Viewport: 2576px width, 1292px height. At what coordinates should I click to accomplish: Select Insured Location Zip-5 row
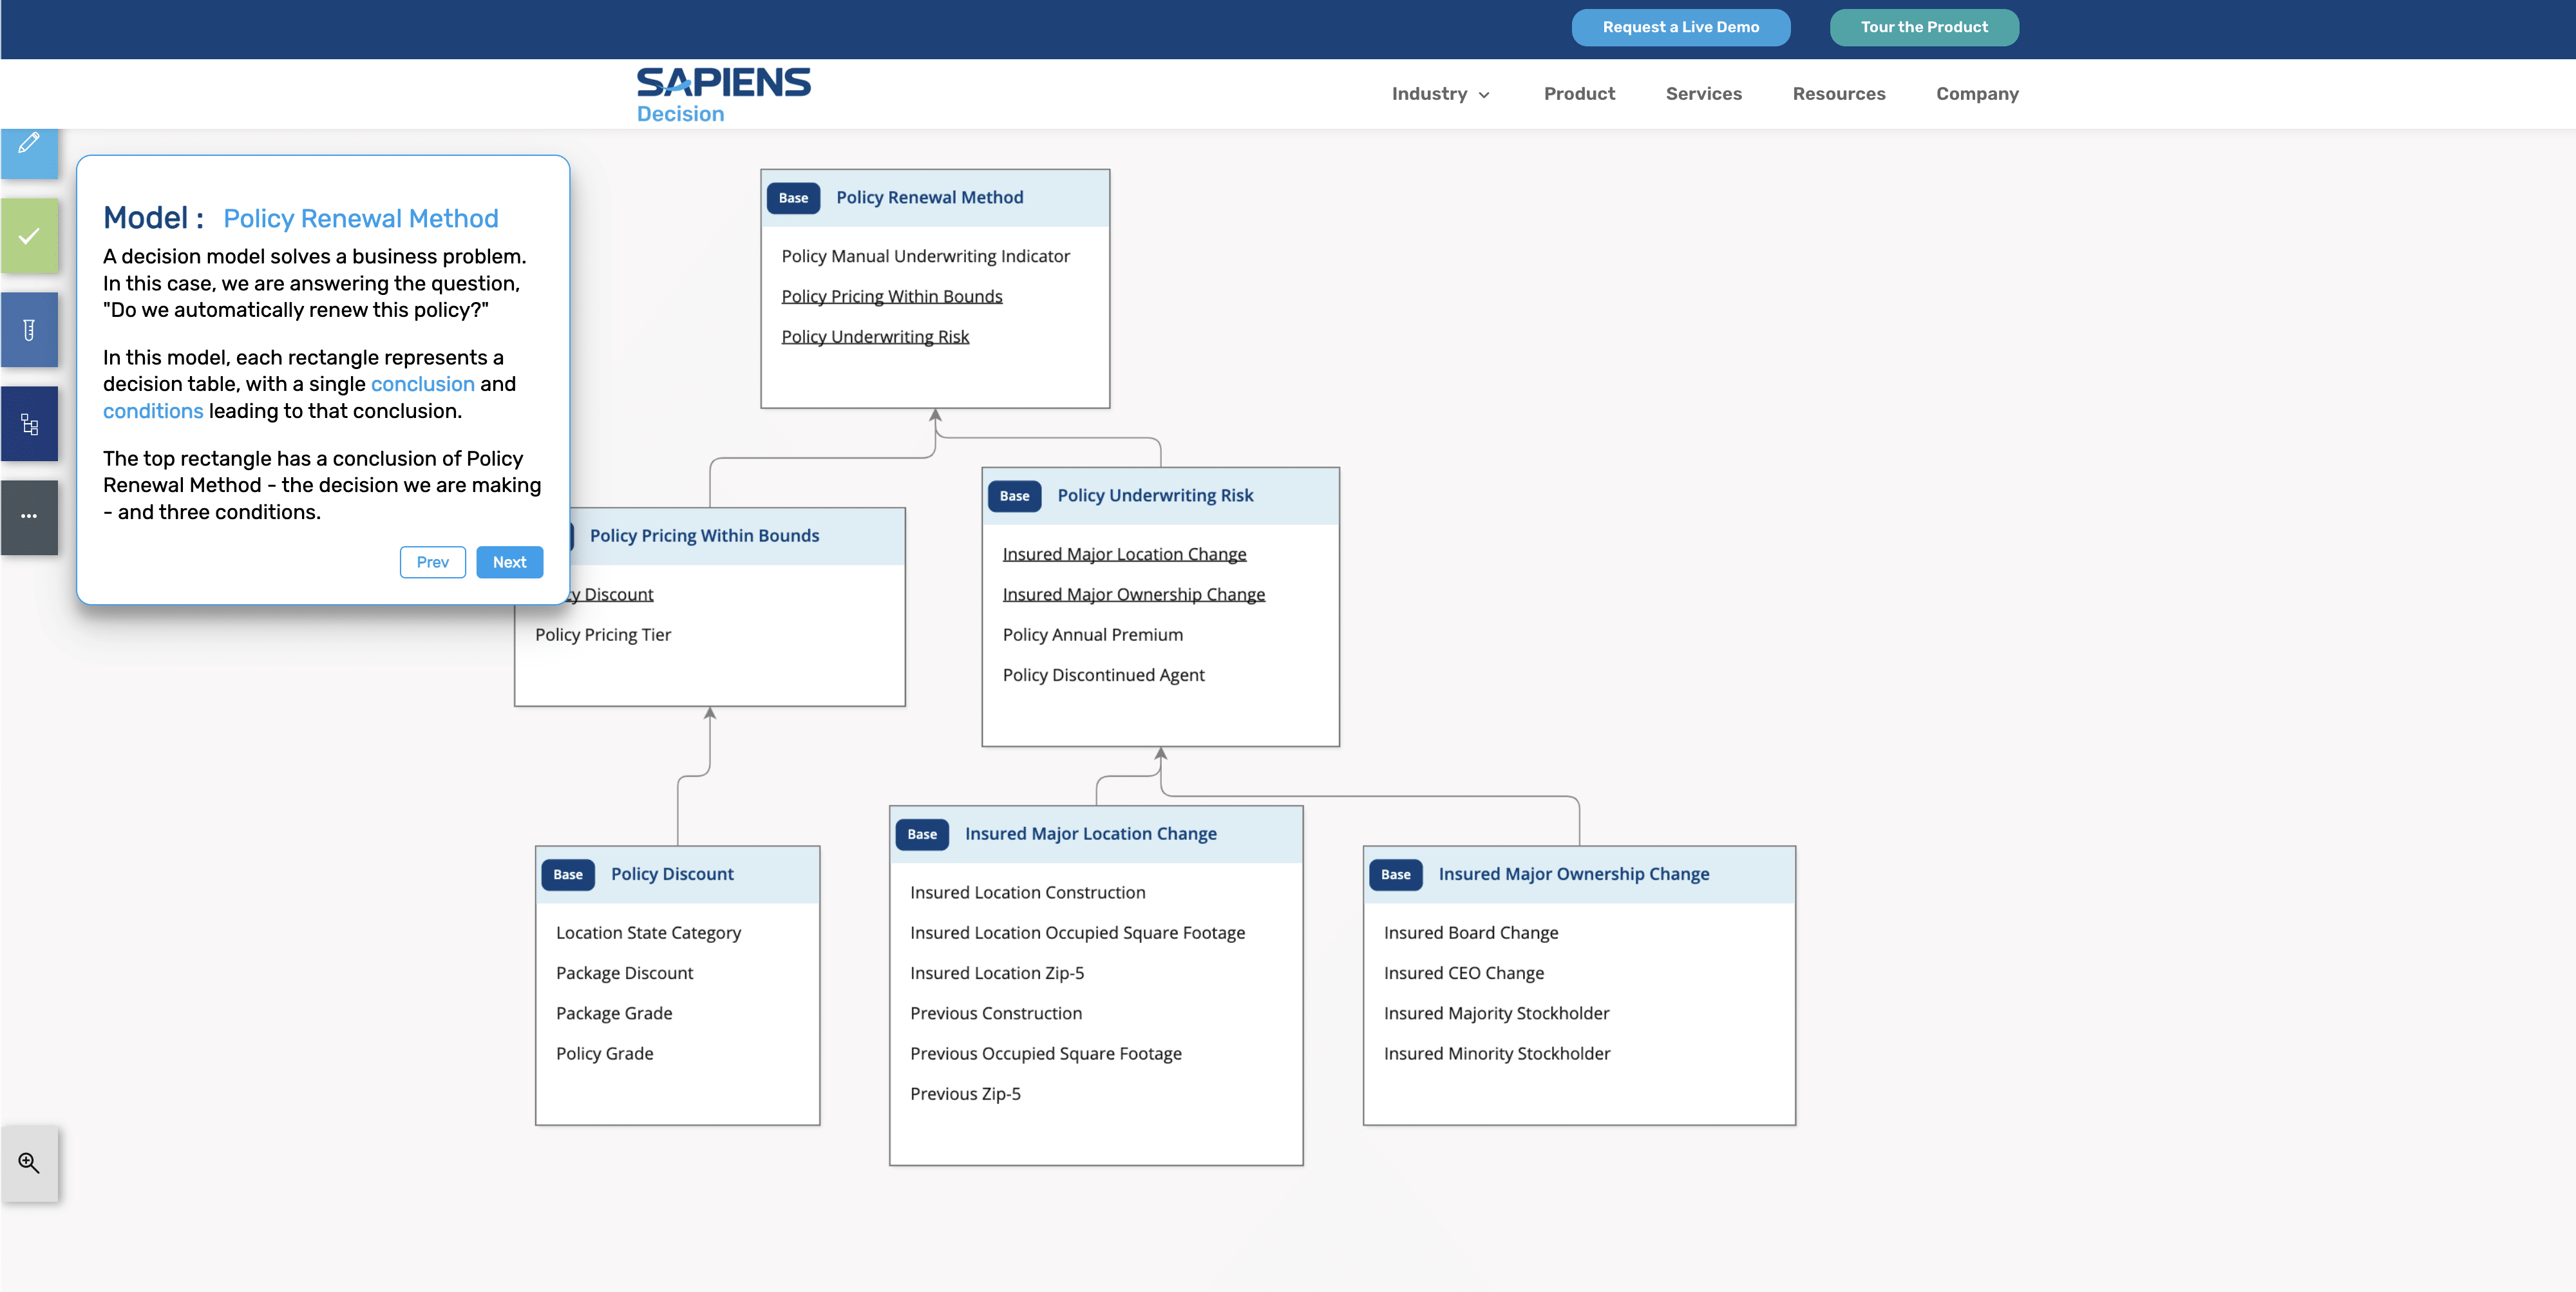point(996,973)
